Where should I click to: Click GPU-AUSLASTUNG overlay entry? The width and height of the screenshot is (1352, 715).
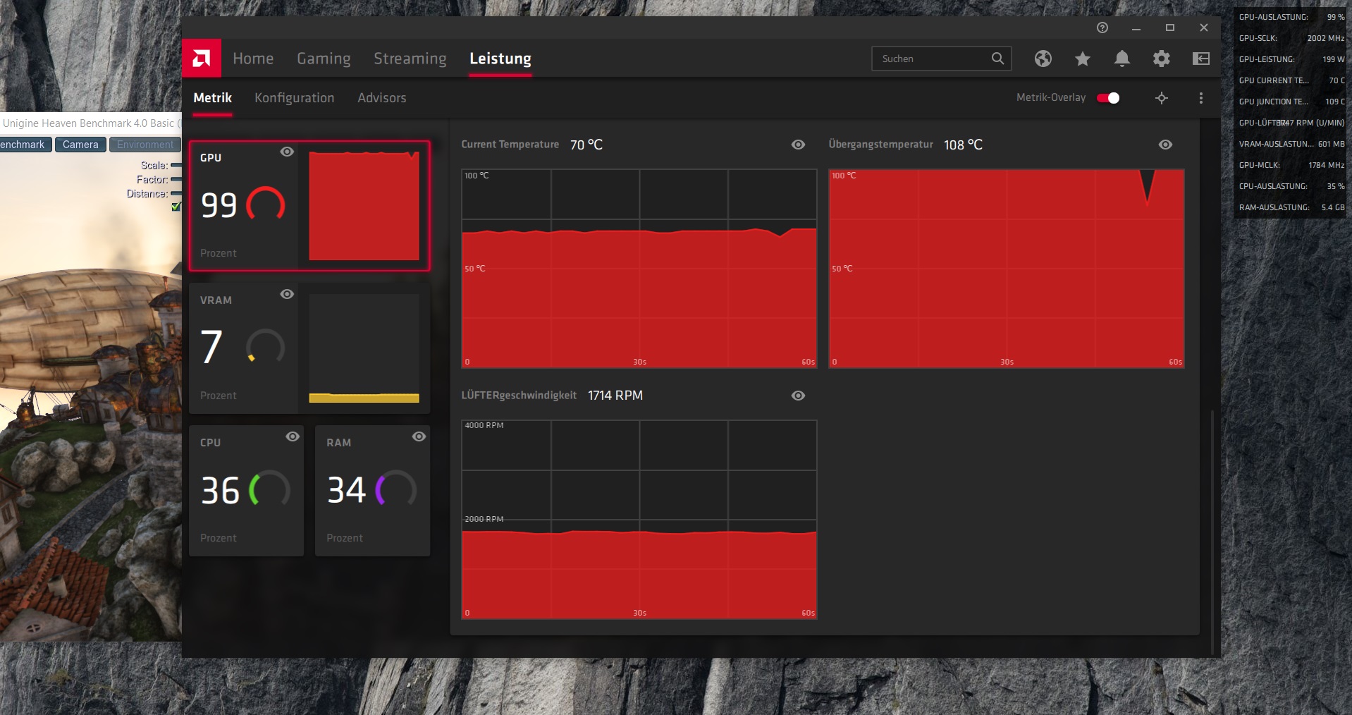(x=1291, y=17)
